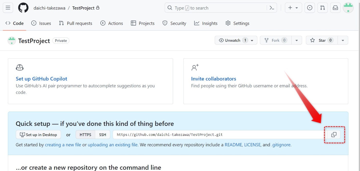Click the repository clone URL field
This screenshot has width=360, height=171.
point(220,135)
